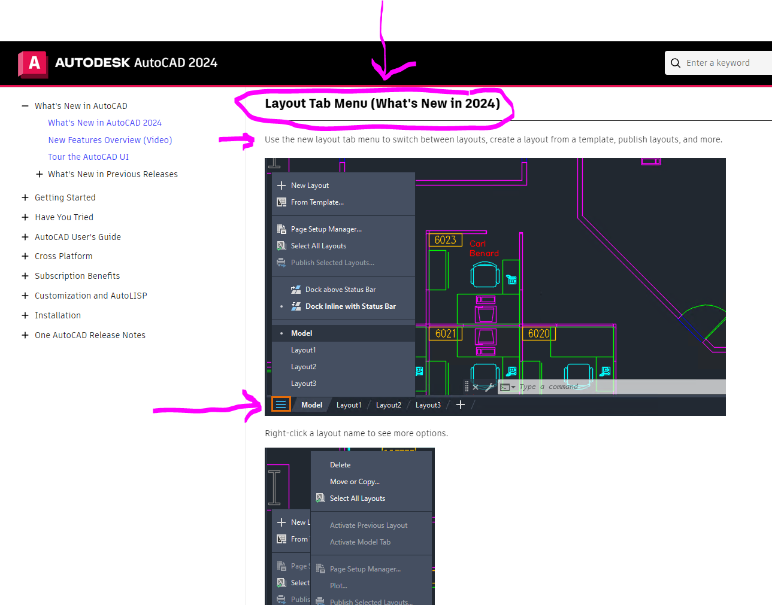Click the search magnifier icon

[x=676, y=63]
